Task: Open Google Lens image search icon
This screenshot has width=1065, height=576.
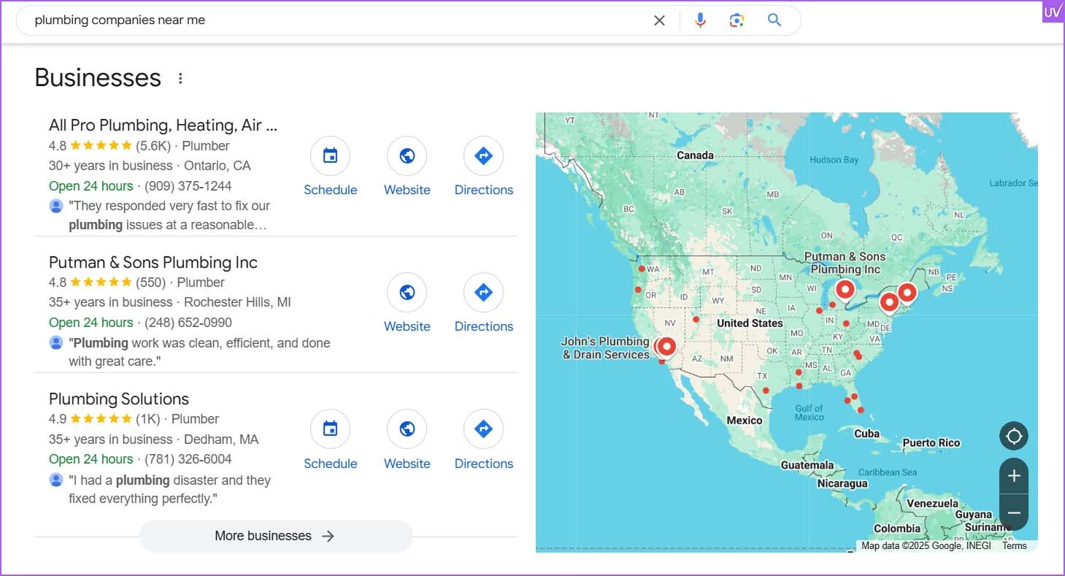Action: click(x=737, y=20)
